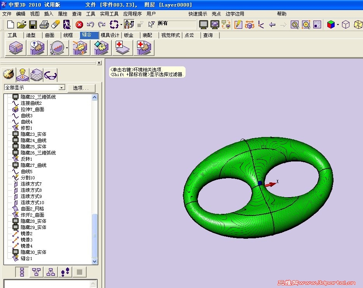Click the red cross face repair icon

122,48
